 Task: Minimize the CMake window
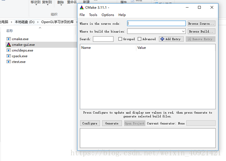click(187, 7)
